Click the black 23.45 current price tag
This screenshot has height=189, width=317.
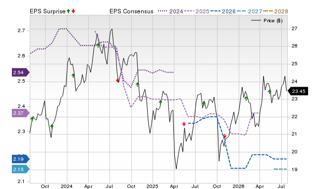coord(298,91)
